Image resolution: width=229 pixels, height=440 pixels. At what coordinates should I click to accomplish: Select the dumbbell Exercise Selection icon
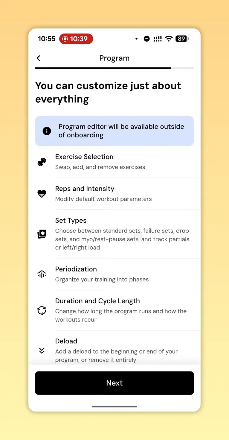[x=42, y=162]
